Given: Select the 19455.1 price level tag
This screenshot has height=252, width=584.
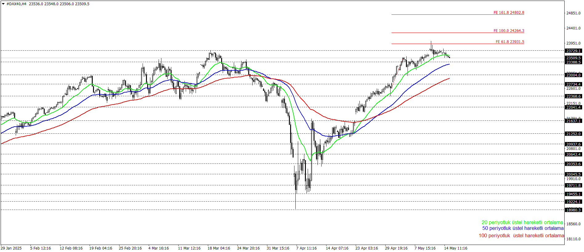Looking at the screenshot, I should click(573, 194).
